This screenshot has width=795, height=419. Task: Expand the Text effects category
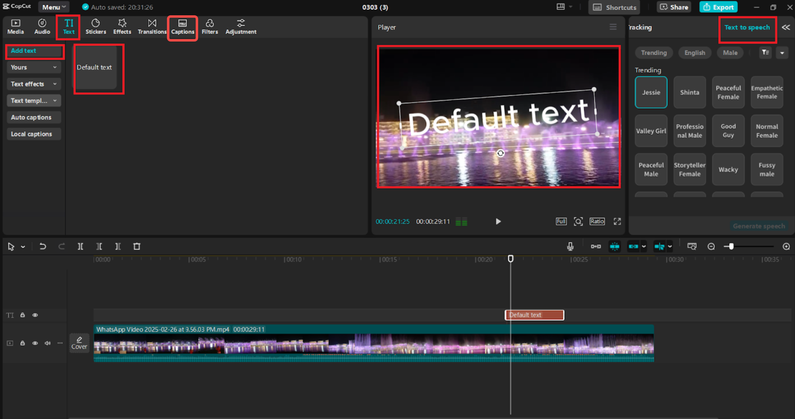coord(34,84)
